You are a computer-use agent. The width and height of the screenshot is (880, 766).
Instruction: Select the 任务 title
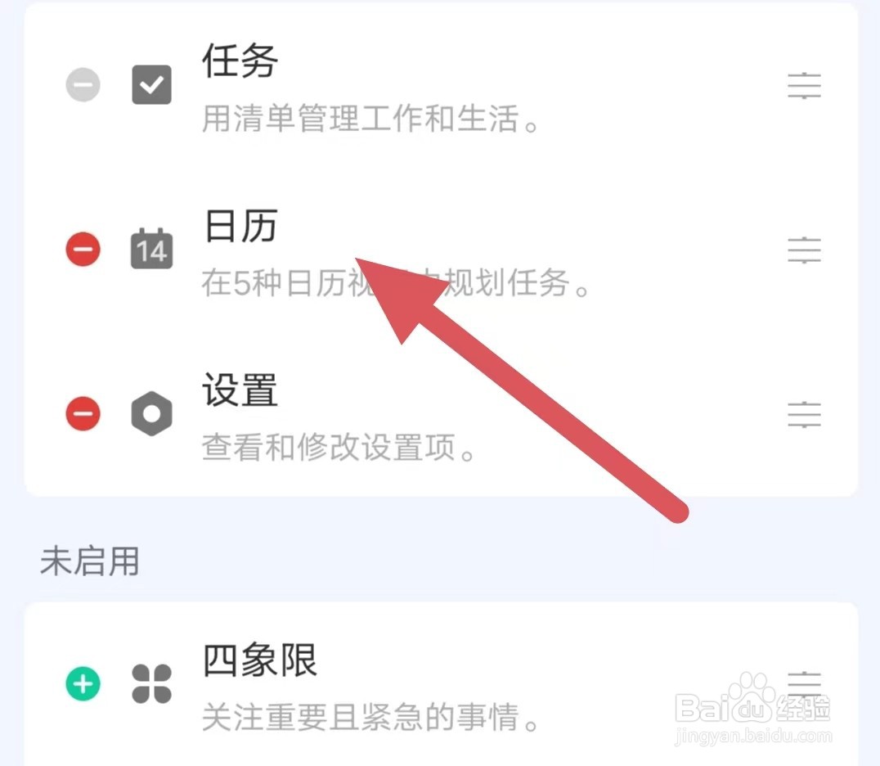[240, 60]
